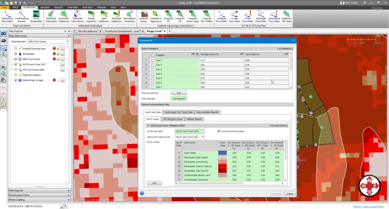Switch to the 2D view mode

[3, 34]
